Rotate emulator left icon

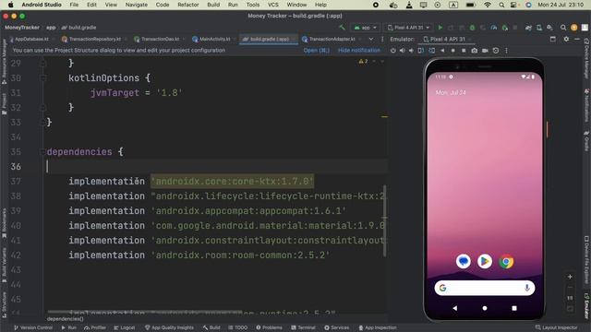[x=421, y=51]
